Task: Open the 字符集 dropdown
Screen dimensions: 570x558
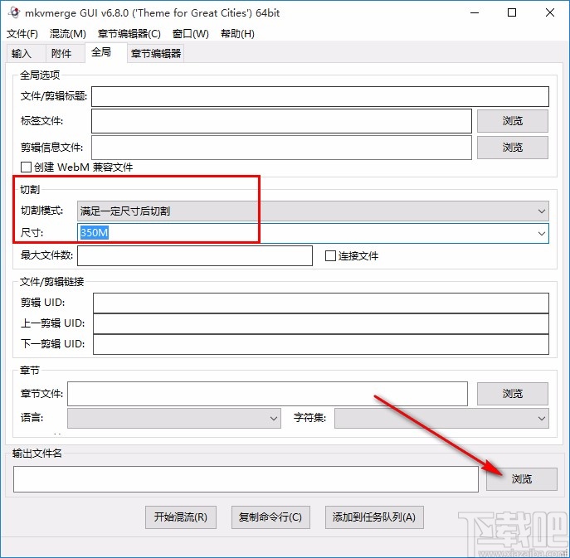Action: coord(441,418)
